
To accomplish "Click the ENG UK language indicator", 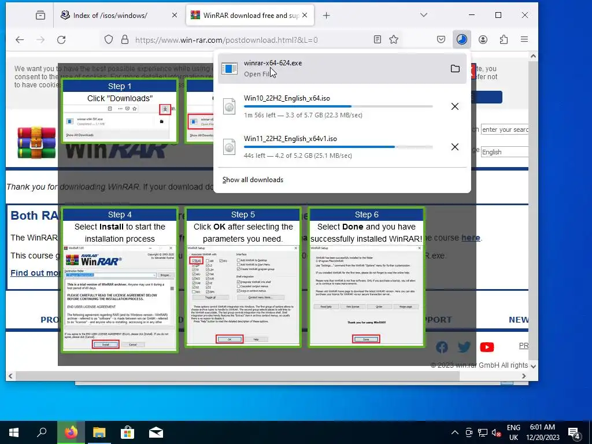I will 513,432.
